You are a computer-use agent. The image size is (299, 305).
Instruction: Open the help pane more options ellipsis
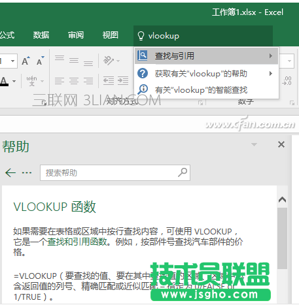point(27,173)
